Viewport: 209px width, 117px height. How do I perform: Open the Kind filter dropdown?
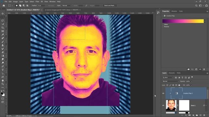(x=168, y=77)
